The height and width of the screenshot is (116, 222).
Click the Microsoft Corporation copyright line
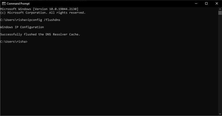pos(43,13)
